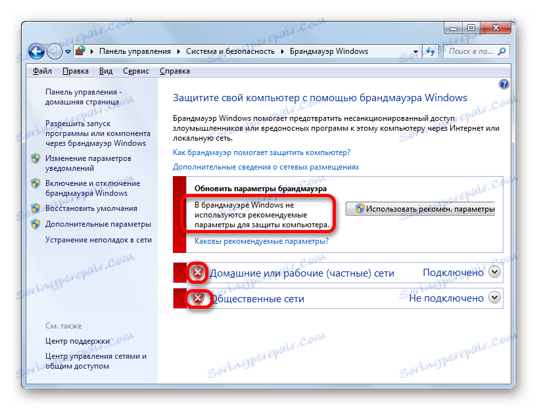Viewport: 537px width, 410px height.
Task: Open 'Разрешить запуск программы или компонента' link
Action: (97, 133)
